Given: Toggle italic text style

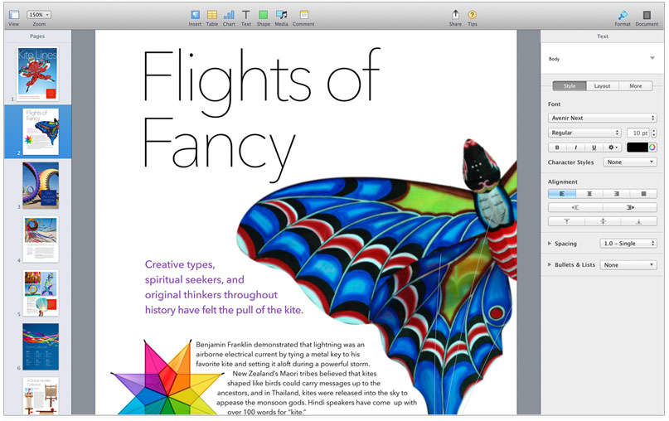Looking at the screenshot, I should coord(575,148).
